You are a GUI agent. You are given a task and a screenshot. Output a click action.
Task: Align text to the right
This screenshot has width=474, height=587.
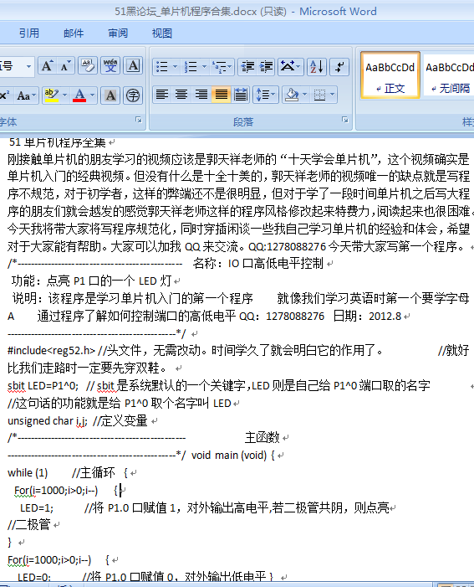(201, 95)
